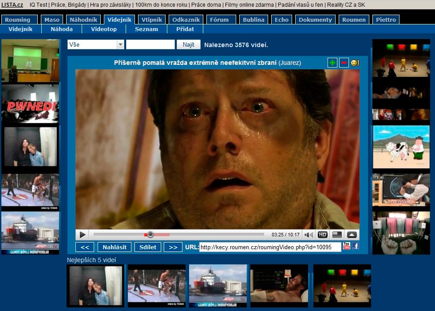The image size is (435, 311).
Task: Open top-5 hospital bed thumbnail
Action: click(279, 286)
